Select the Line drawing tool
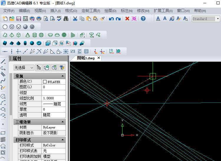 point(3,62)
